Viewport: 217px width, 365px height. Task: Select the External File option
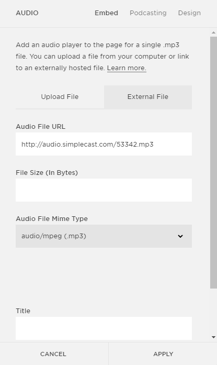click(148, 97)
